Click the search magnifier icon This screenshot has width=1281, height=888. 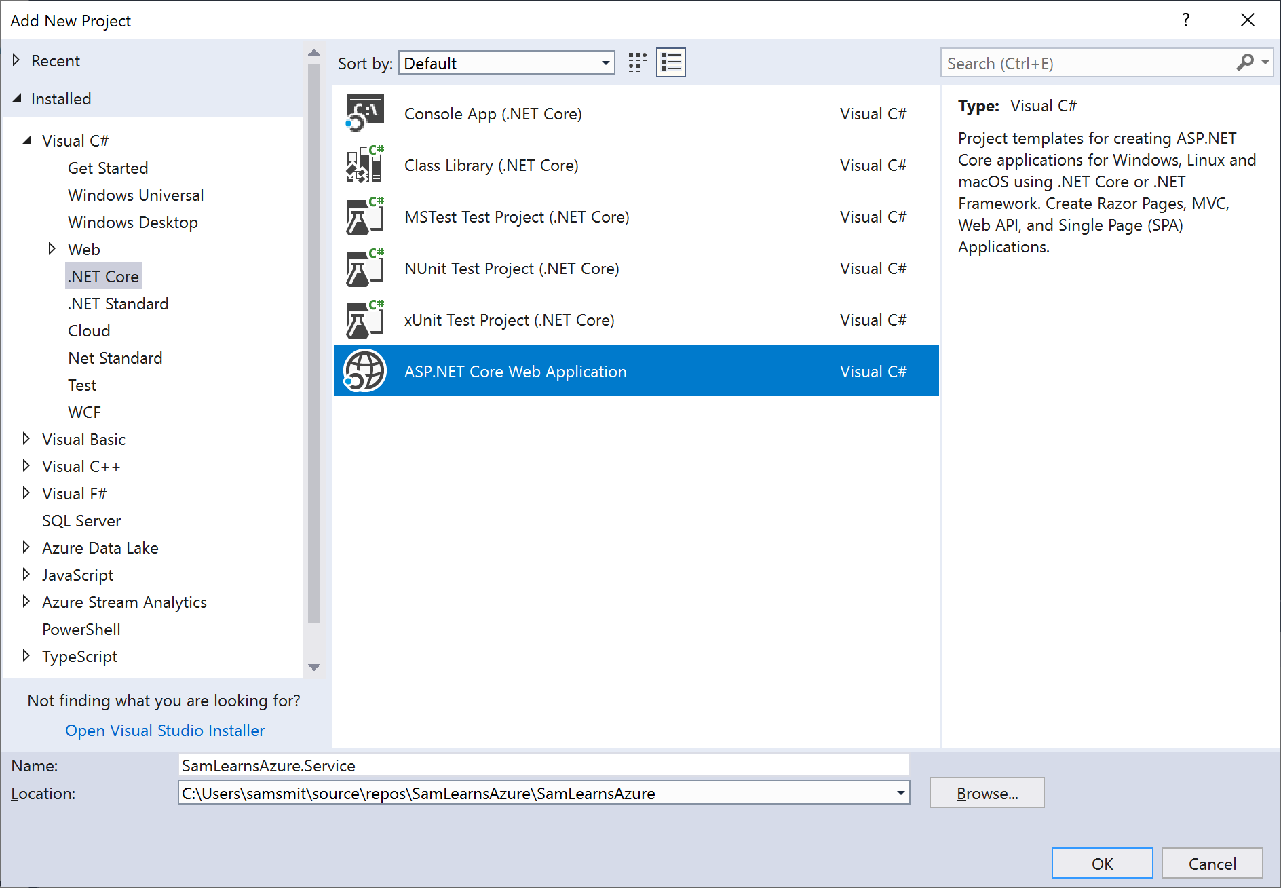click(1245, 63)
